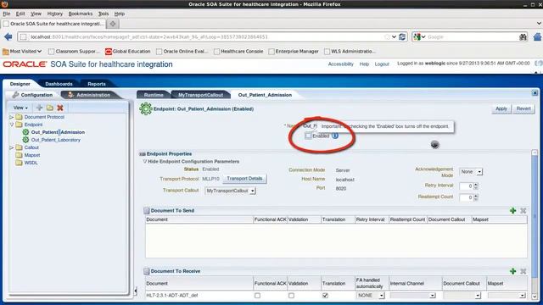
Task: Switch to the Dashboards tab
Action: 59,84
